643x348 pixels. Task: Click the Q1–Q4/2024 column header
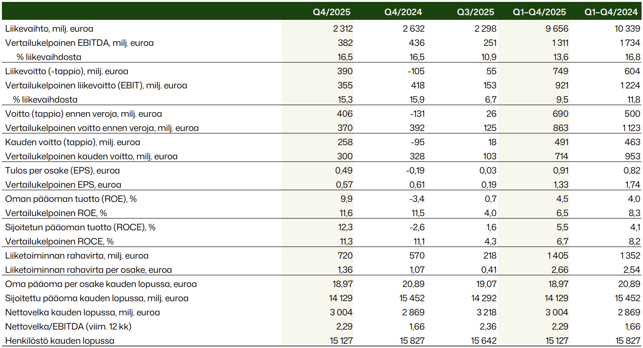(612, 12)
